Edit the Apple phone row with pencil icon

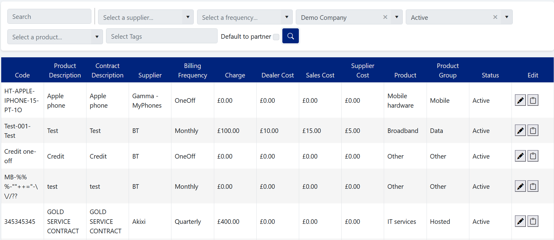(x=520, y=100)
